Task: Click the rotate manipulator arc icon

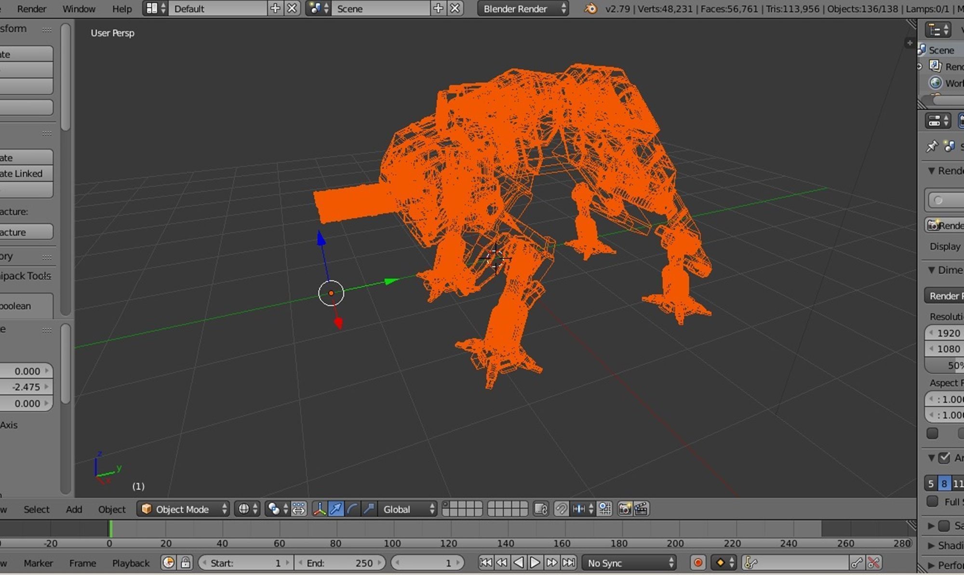Action: click(x=352, y=509)
